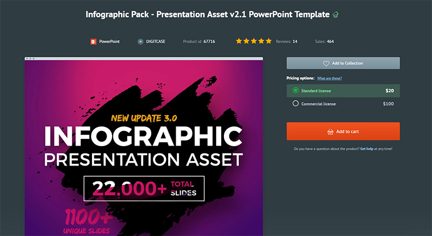Click the $100 Commercial license price

[388, 103]
